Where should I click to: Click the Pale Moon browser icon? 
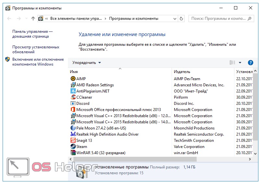point(73,128)
